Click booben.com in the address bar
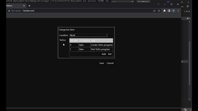198x111 pixels. point(29,11)
